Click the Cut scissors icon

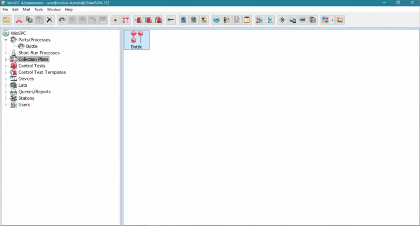[x=19, y=20]
